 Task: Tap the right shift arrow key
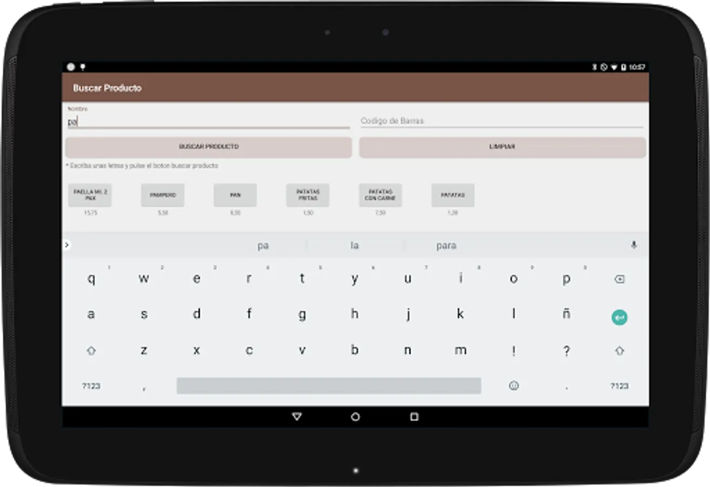coord(619,351)
